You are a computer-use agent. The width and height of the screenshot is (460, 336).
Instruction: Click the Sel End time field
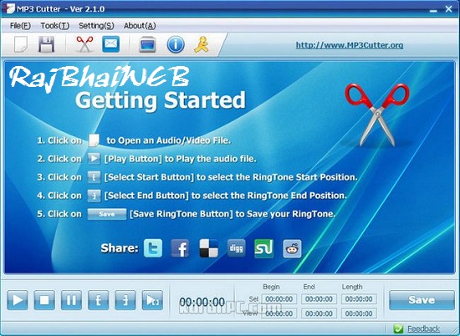click(319, 299)
